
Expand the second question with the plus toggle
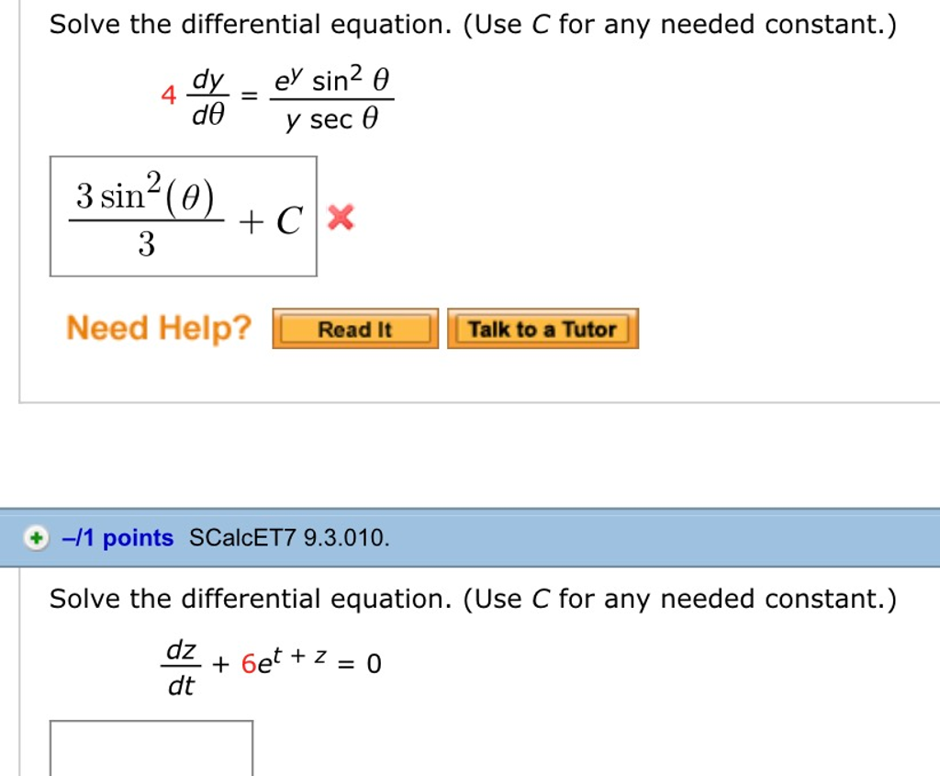click(x=35, y=537)
